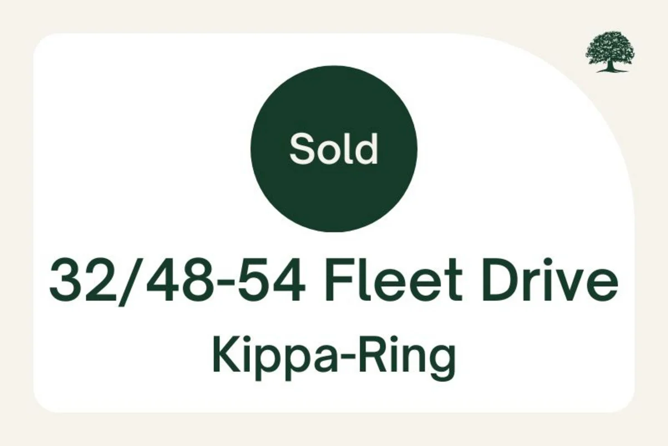Click the word "Sold"
Viewport: 668px width, 446px height.
click(x=333, y=148)
